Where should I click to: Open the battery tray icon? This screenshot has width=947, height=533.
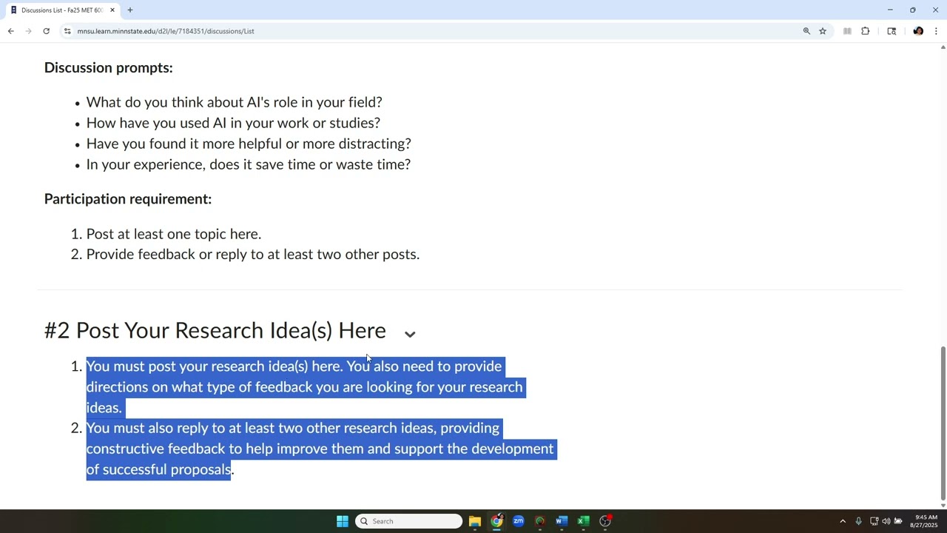click(x=898, y=521)
